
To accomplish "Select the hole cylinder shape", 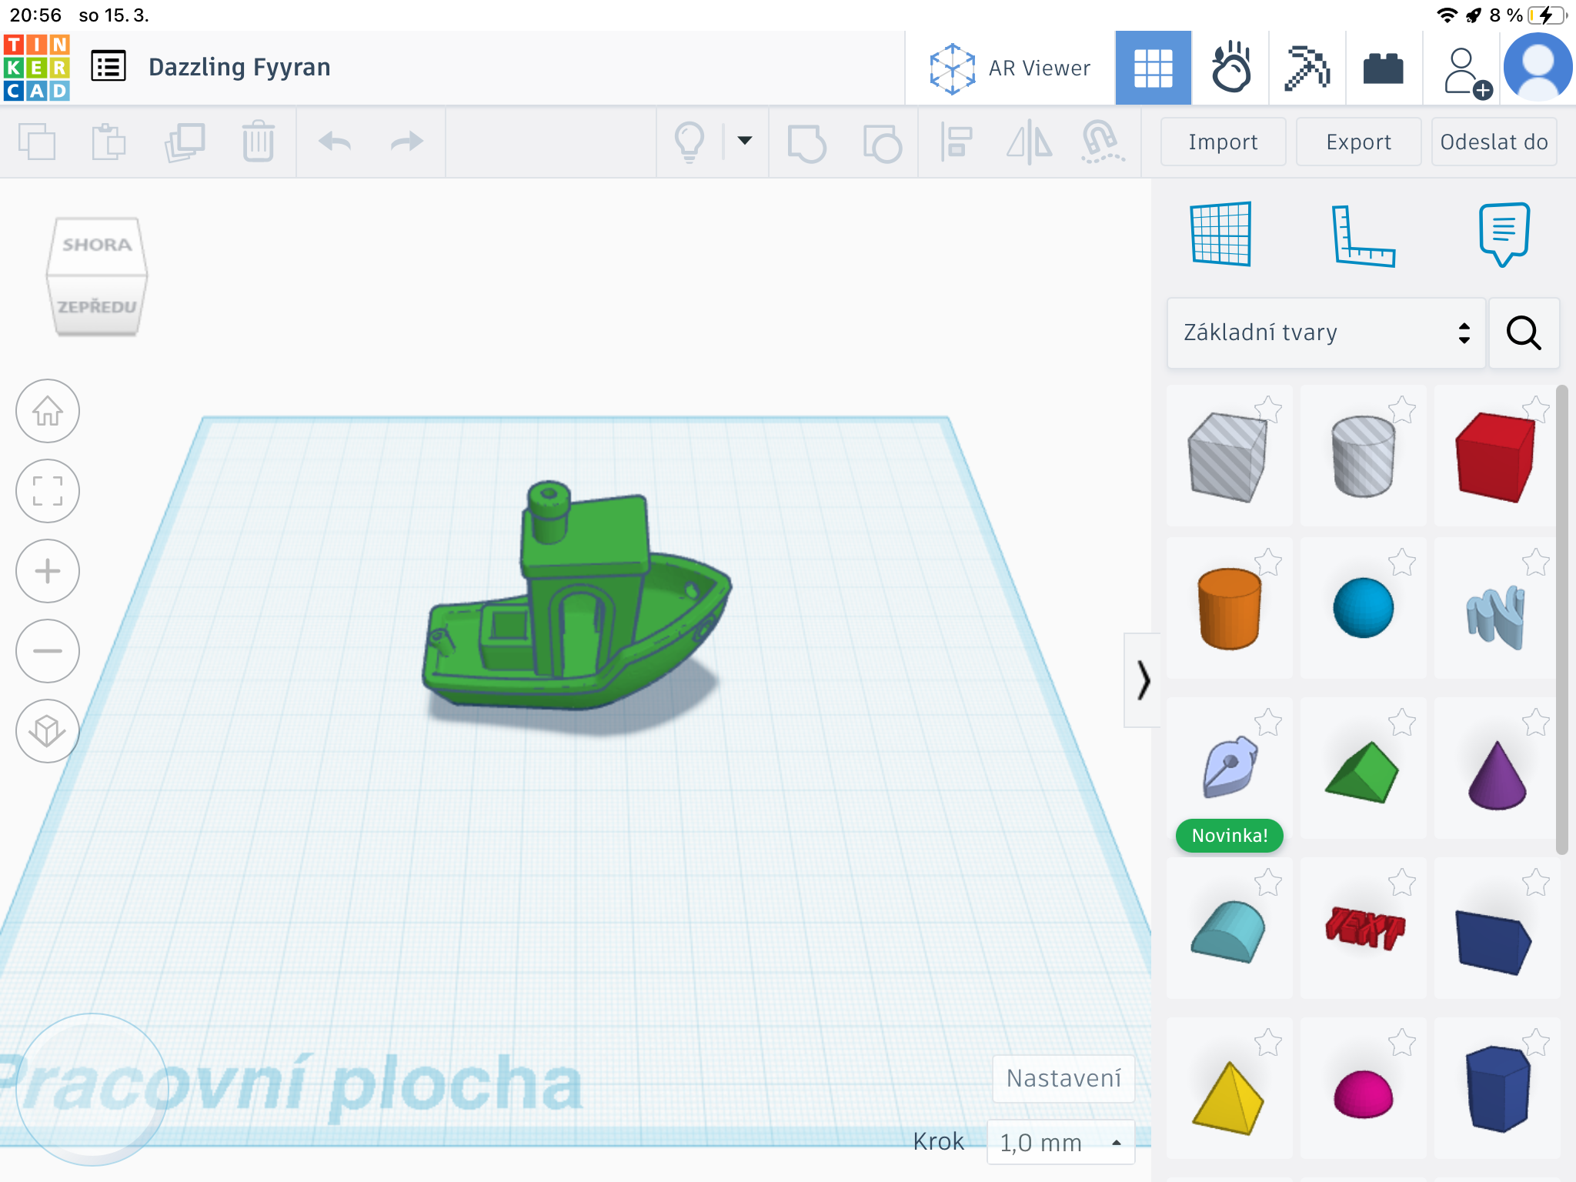I will [x=1362, y=457].
